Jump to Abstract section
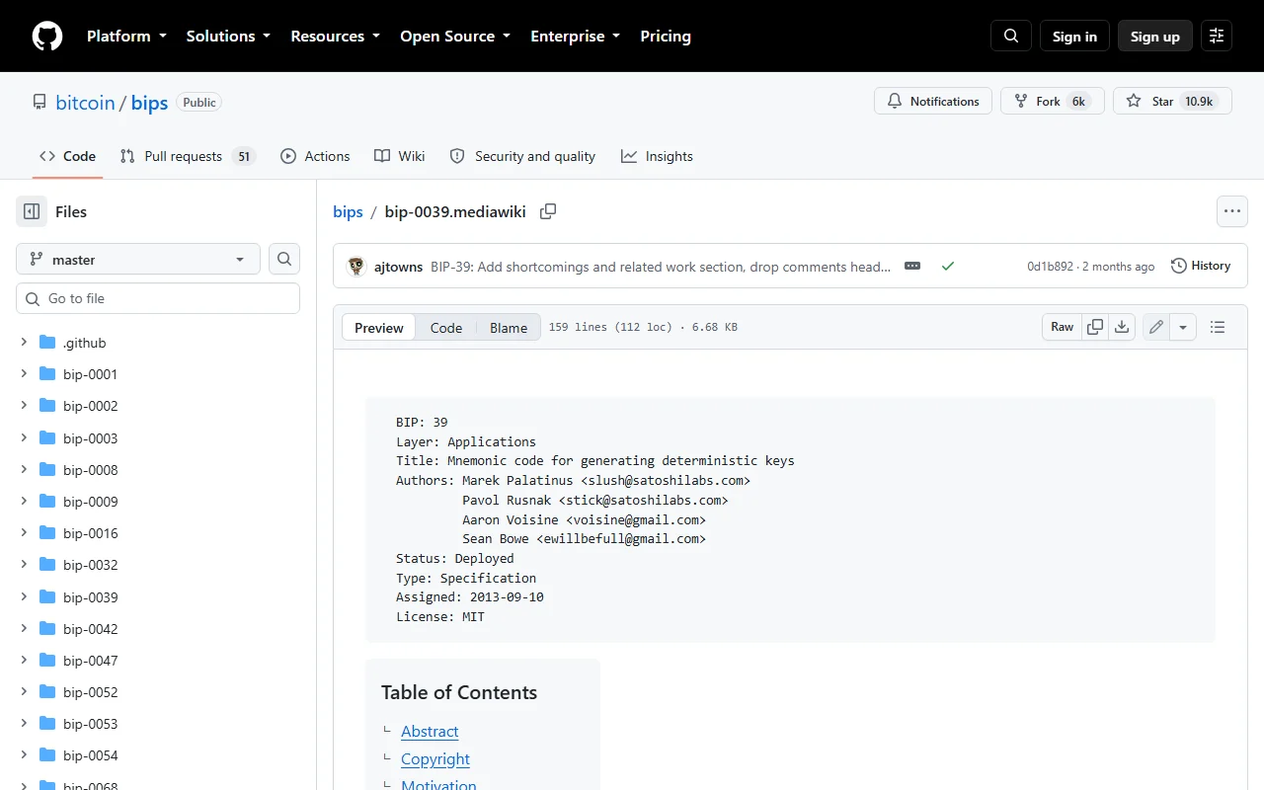1264x790 pixels. tap(430, 731)
